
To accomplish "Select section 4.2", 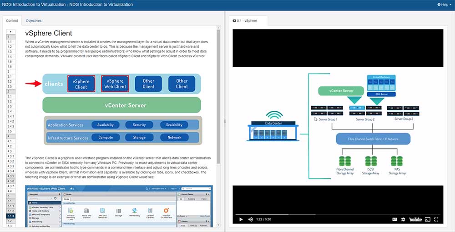I will (x=11, y=146).
